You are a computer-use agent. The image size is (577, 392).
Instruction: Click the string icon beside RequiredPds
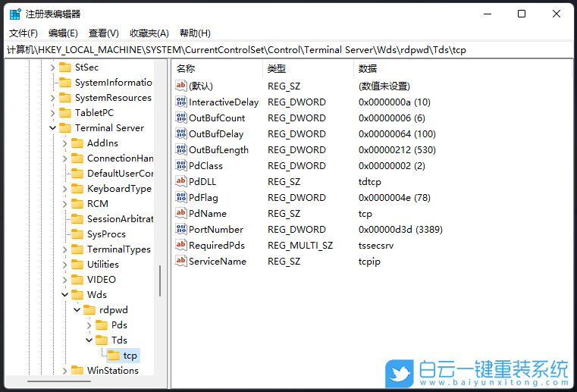(181, 245)
